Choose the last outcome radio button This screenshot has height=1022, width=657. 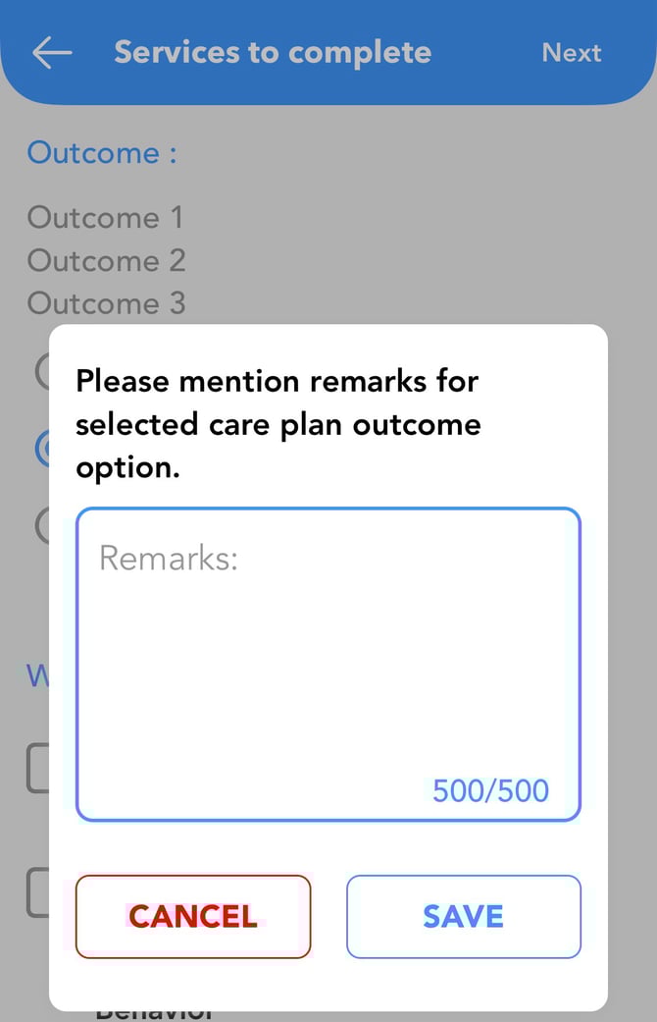tap(41, 525)
